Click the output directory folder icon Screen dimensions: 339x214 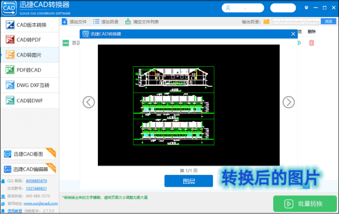(x=267, y=21)
